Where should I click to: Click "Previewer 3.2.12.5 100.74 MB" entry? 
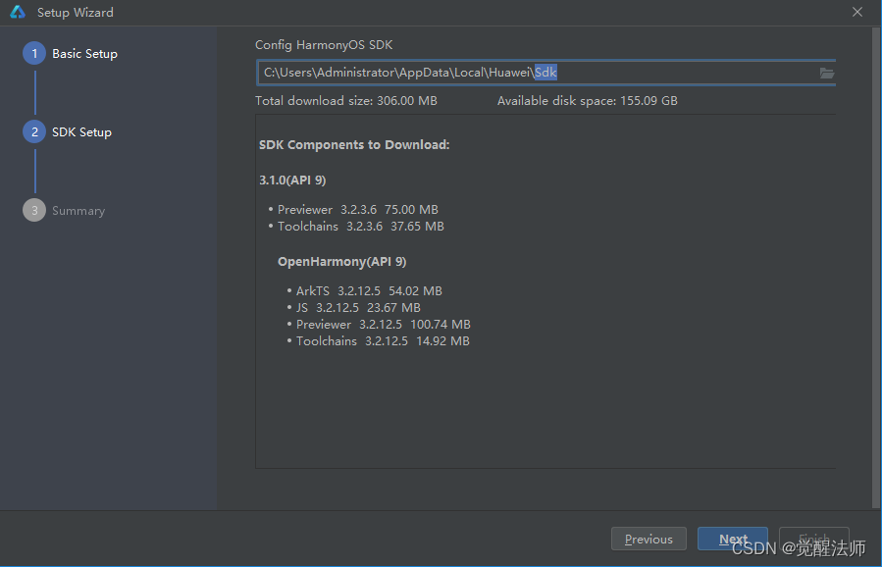pyautogui.click(x=383, y=325)
